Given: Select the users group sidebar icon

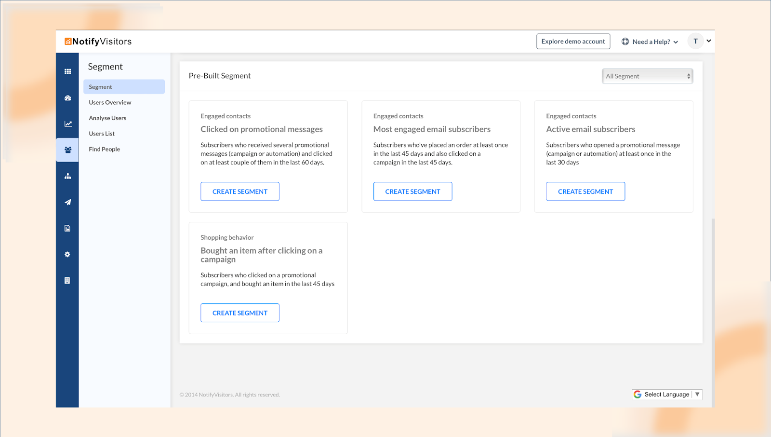Looking at the screenshot, I should [x=67, y=150].
